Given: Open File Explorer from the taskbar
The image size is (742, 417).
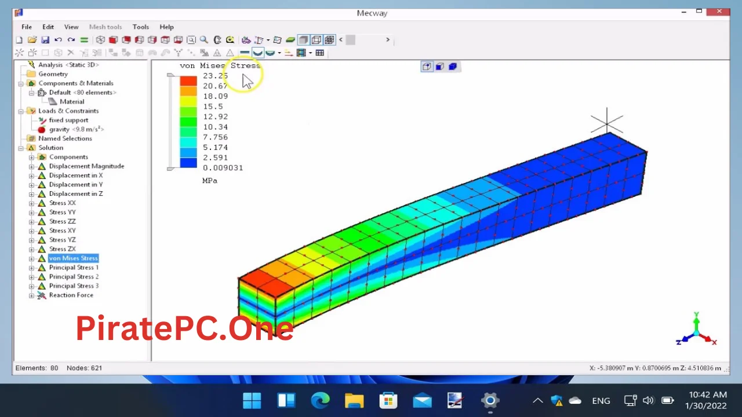Looking at the screenshot, I should (354, 400).
